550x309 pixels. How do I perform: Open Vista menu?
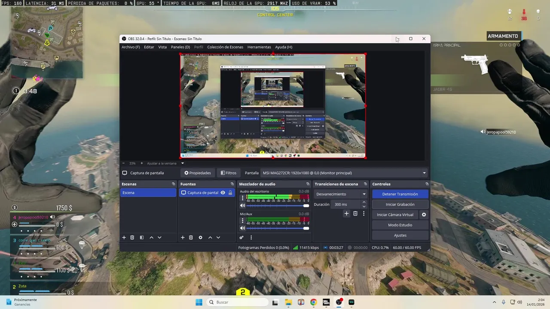click(162, 47)
